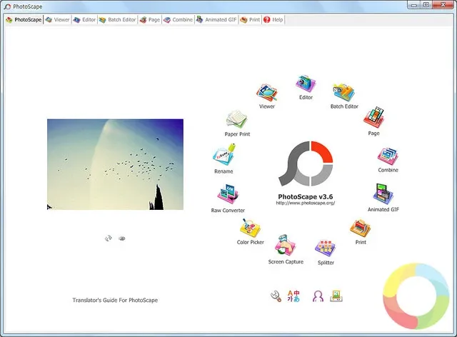Open the photoscape.org website link
This screenshot has width=457, height=337.
[306, 203]
